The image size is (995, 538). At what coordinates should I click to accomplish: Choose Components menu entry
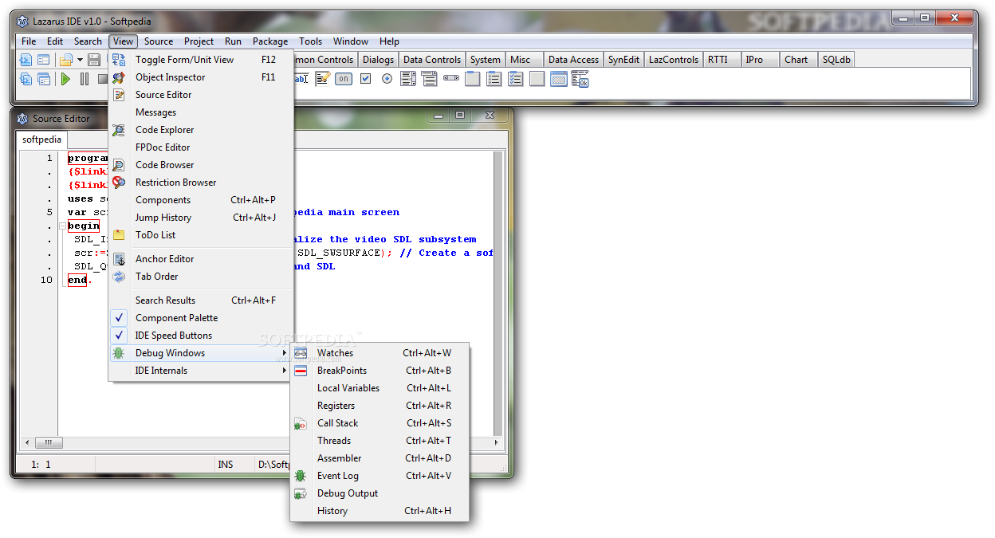(x=201, y=200)
